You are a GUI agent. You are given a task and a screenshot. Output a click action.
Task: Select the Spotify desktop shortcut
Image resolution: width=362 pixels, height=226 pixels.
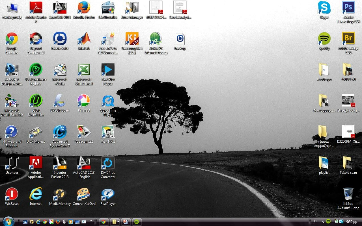tap(324, 39)
